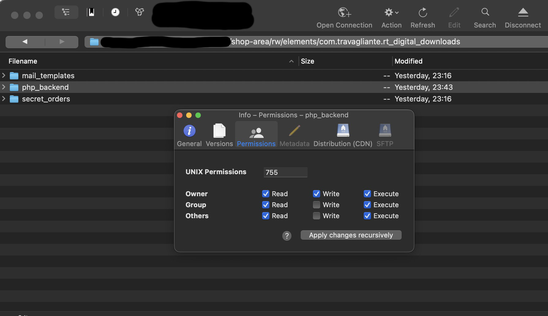Screen dimensions: 548x316
Task: Toggle Owner Execute checkbox
Action: (x=367, y=194)
